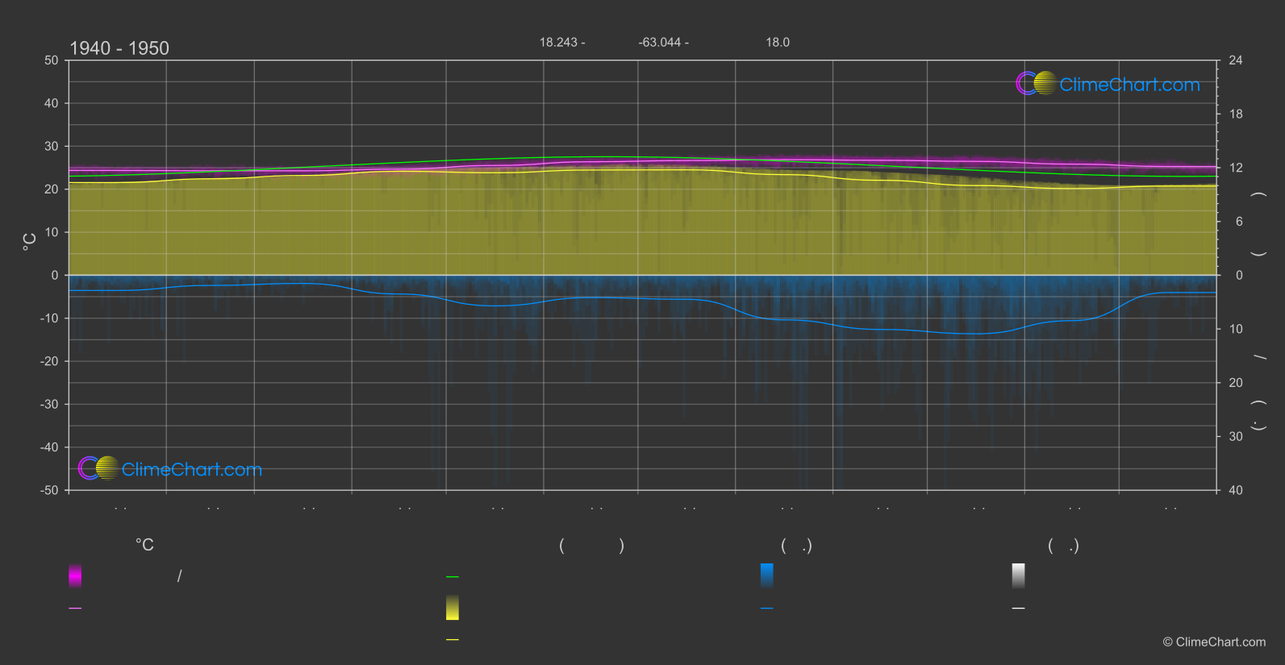Click the ClimeChart.com logo icon at bottom left
Image resolution: width=1285 pixels, height=665 pixels.
(x=98, y=468)
